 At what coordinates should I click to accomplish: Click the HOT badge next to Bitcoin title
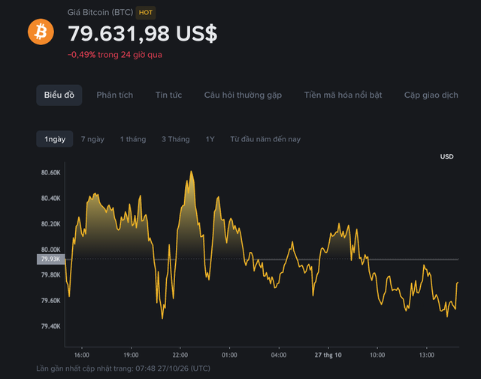point(146,13)
